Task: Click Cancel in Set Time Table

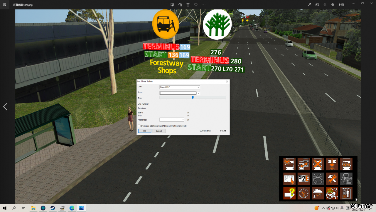Action: tap(159, 131)
